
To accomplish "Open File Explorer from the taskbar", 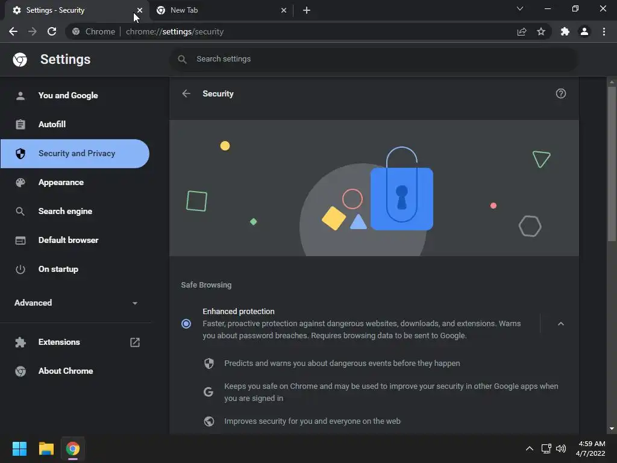I will click(x=46, y=449).
